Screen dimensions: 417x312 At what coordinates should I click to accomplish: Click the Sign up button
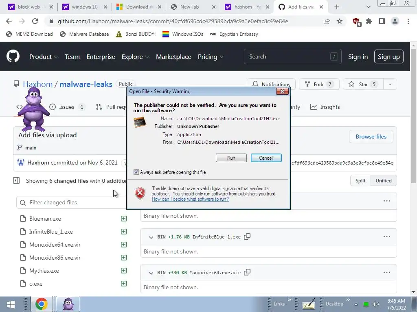coord(388,56)
